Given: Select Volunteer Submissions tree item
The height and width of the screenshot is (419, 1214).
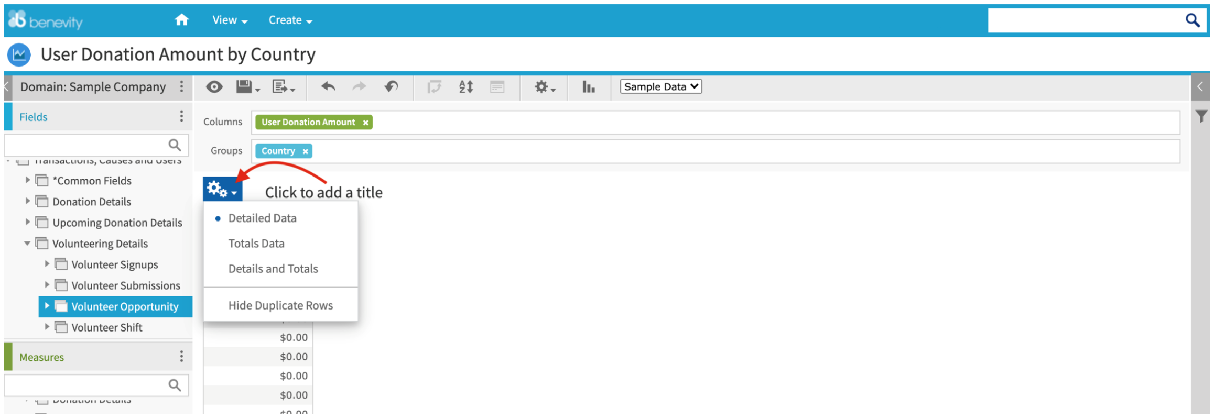Looking at the screenshot, I should 126,285.
